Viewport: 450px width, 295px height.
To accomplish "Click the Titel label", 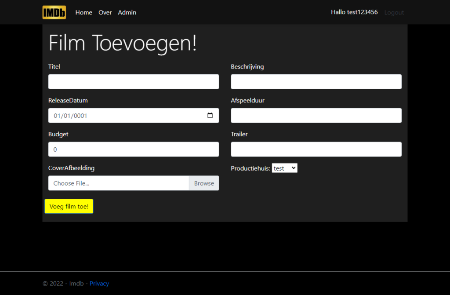I will coord(54,67).
